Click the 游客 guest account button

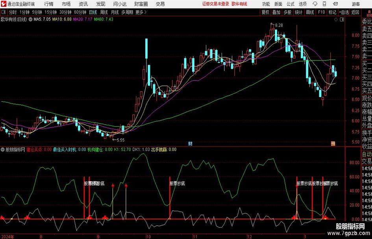(x=356, y=4)
